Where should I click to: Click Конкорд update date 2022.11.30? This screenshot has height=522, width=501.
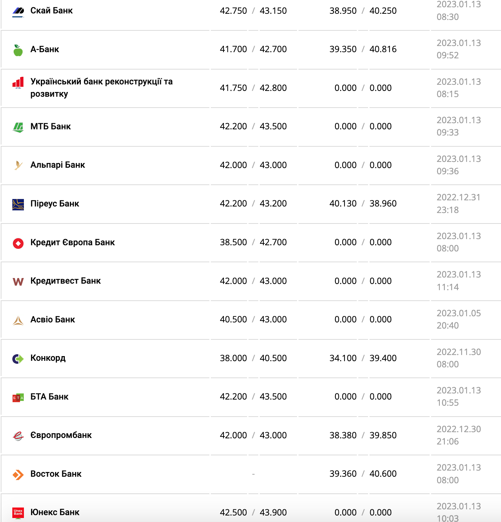pos(459,352)
